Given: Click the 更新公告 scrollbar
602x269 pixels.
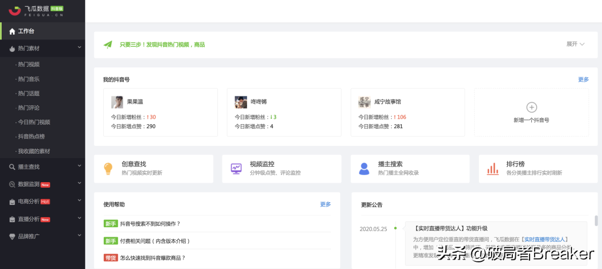Looking at the screenshot, I should tap(596, 221).
